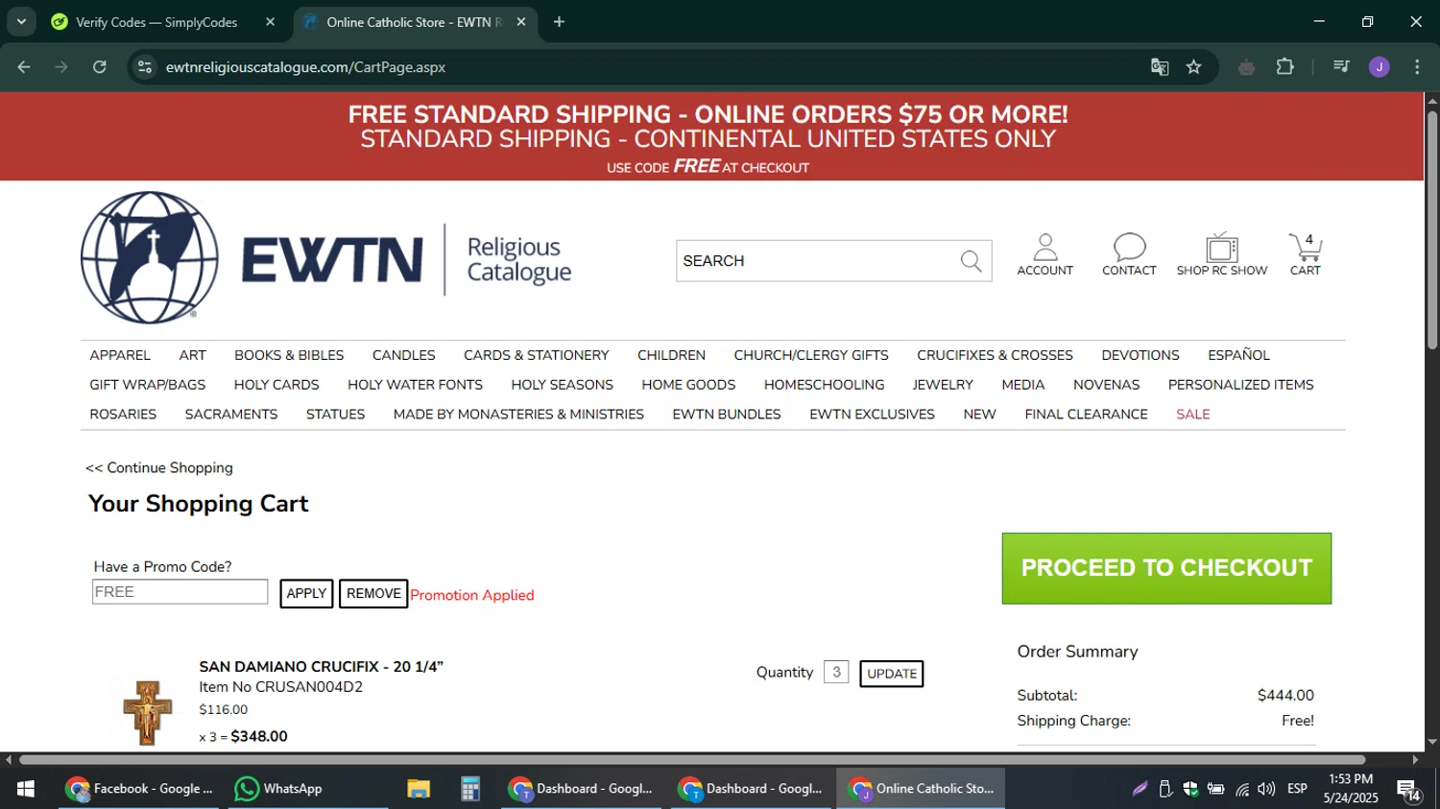Open the Books & Bibles category
The width and height of the screenshot is (1440, 809).
coord(289,355)
